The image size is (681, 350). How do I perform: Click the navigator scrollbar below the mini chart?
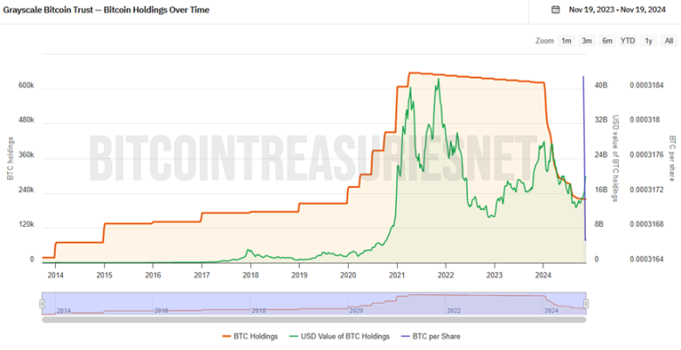click(x=315, y=317)
